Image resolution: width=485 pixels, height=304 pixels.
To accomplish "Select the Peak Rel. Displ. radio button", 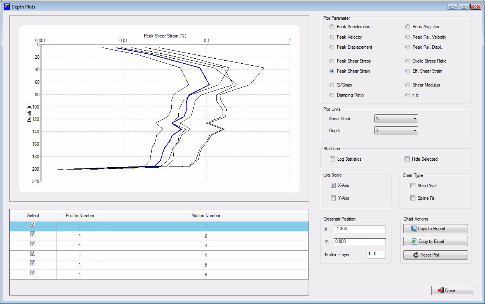I will point(408,47).
